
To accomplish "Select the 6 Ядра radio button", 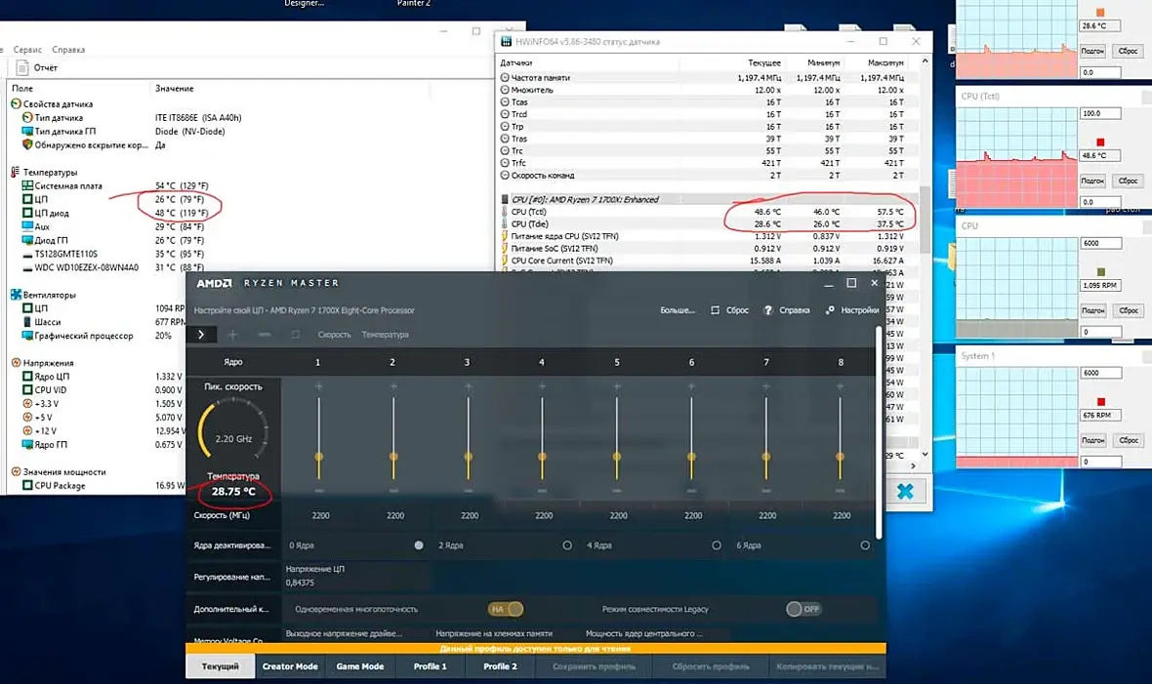I will (865, 545).
